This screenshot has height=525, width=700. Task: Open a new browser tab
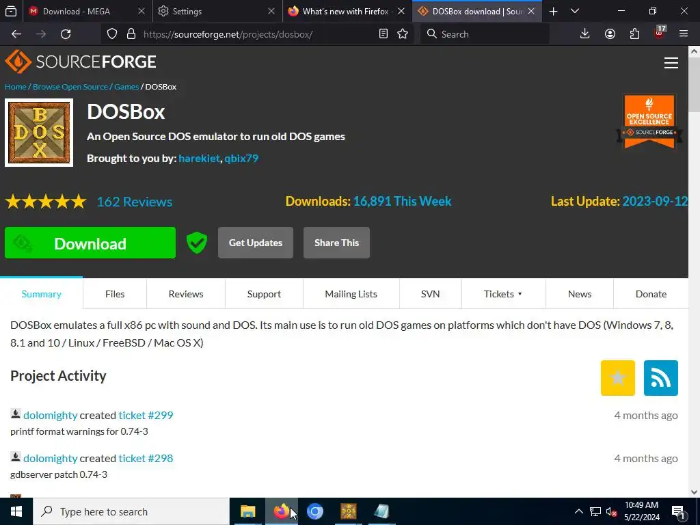point(553,11)
